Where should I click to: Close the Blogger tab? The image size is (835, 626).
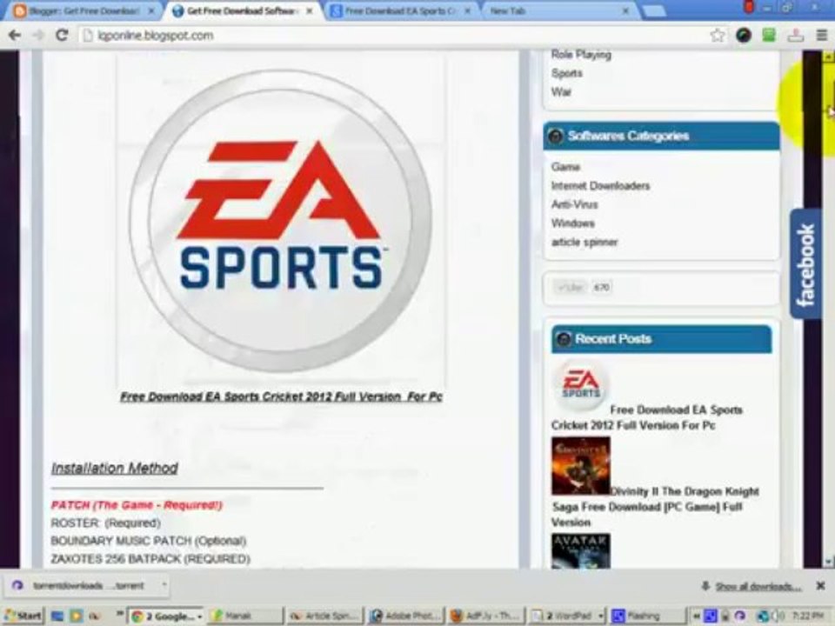pos(151,10)
